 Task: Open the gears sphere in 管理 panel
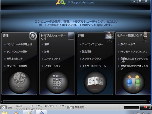(x=20, y=82)
